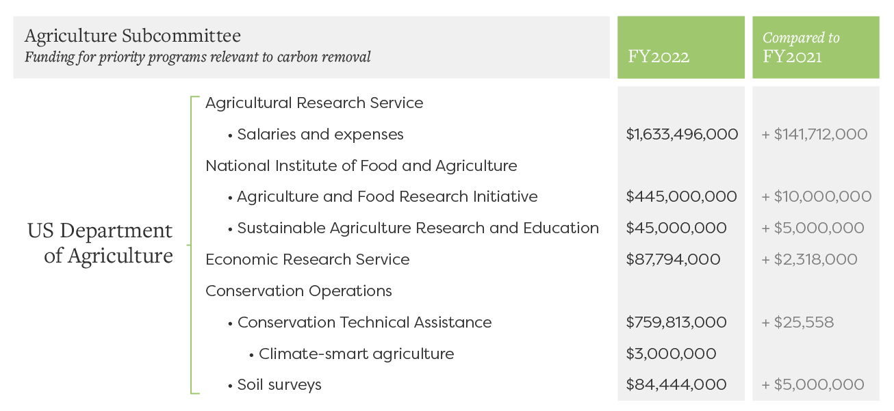Click the $445,000,000 funding value
The width and height of the screenshot is (894, 411).
coord(681,197)
